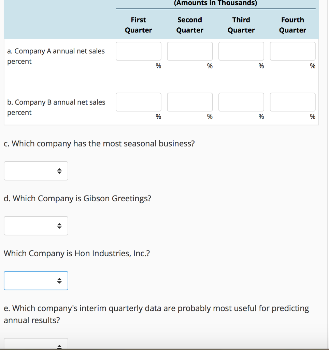Click the question c seasonal business text
This screenshot has height=350, width=329.
click(99, 144)
